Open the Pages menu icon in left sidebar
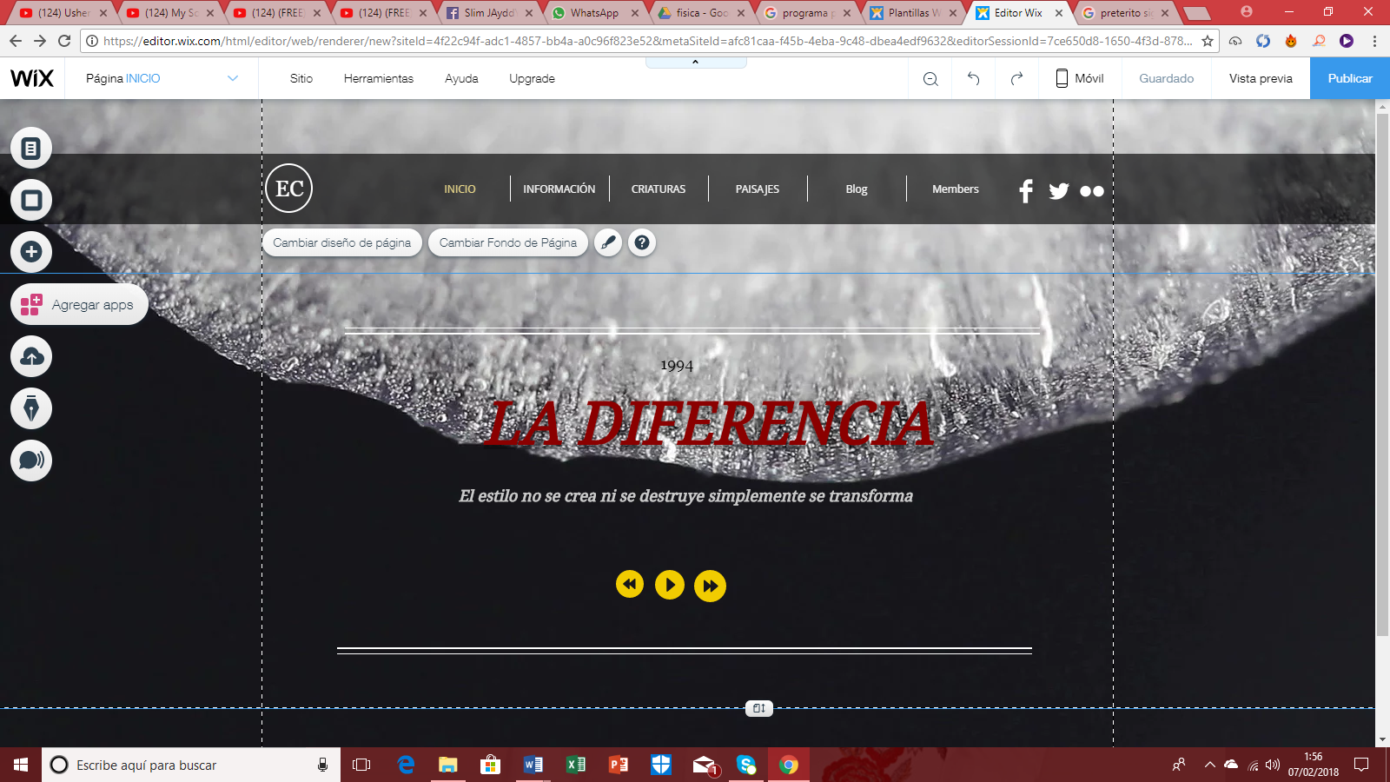1390x782 pixels. coord(31,149)
